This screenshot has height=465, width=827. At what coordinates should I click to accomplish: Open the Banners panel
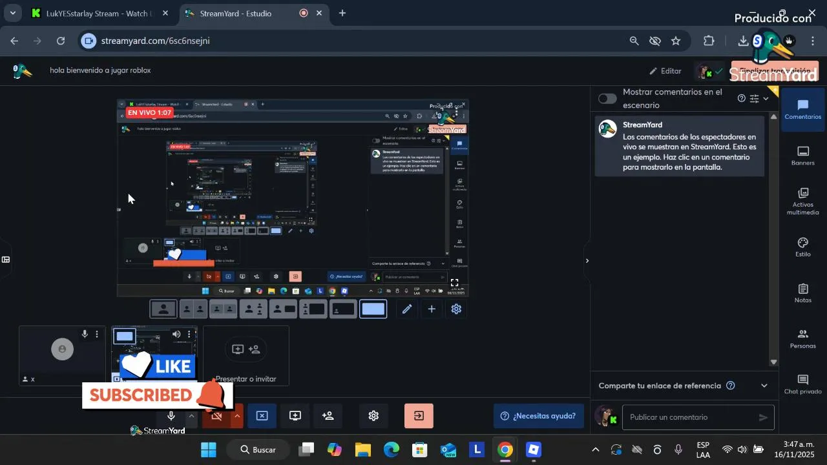coord(802,156)
